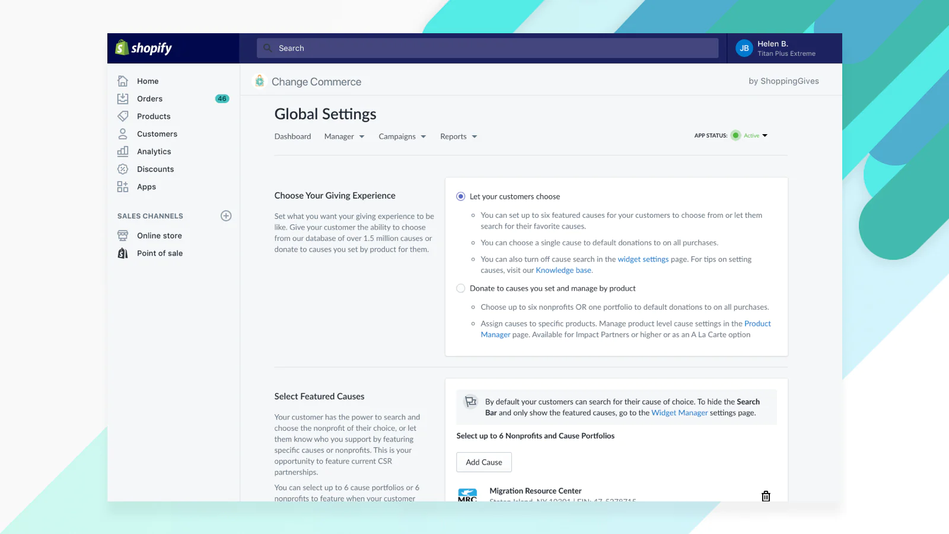Add a sales channel with plus icon

click(226, 216)
